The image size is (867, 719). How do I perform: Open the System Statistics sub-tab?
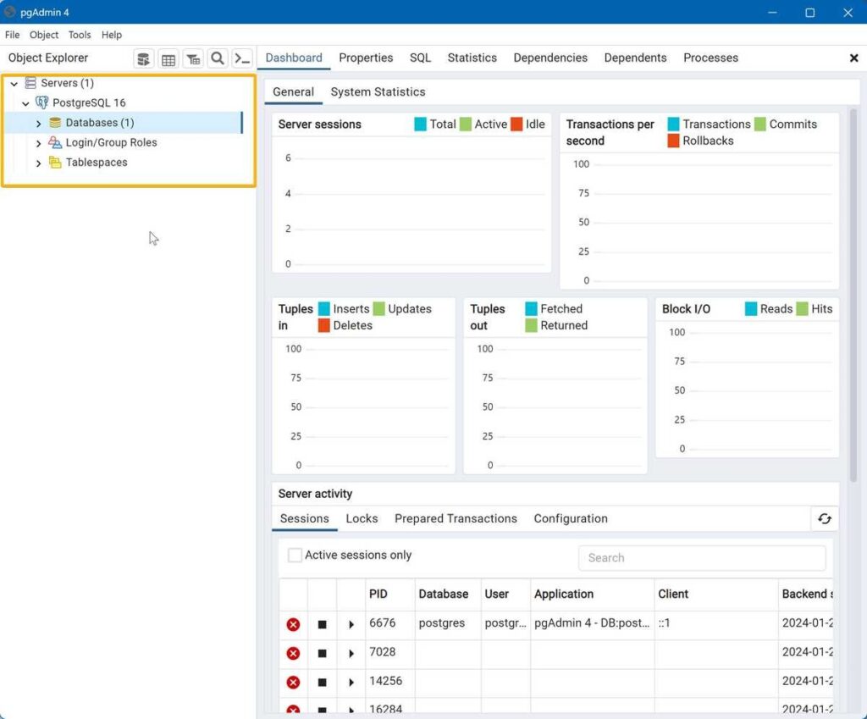click(x=378, y=91)
